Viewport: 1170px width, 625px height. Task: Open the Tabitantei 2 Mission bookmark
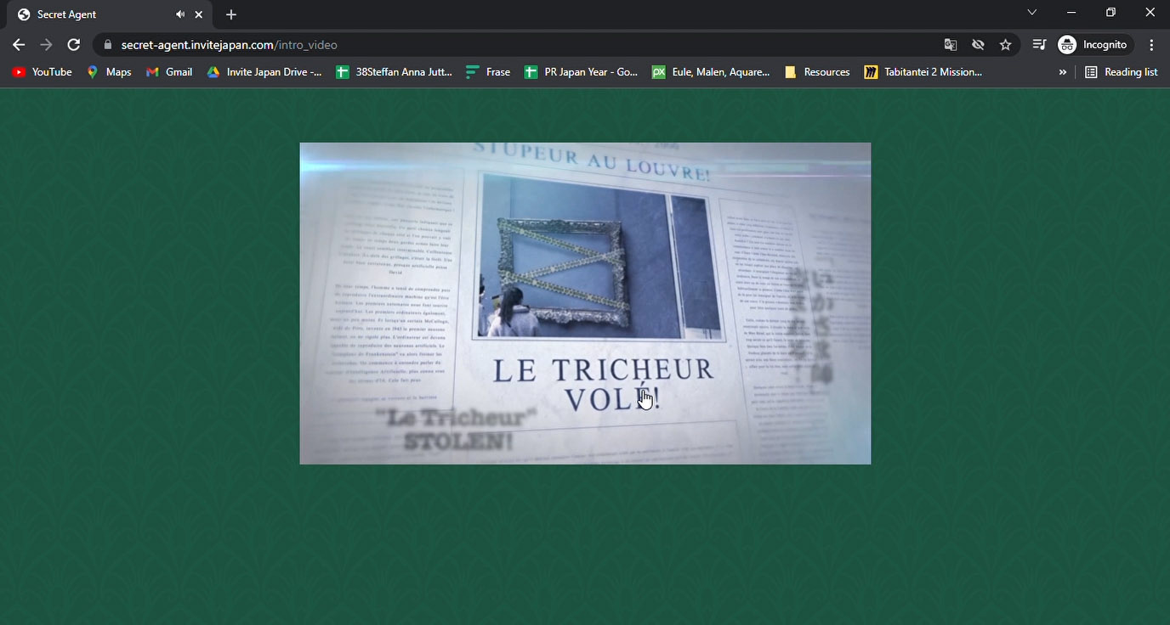923,72
